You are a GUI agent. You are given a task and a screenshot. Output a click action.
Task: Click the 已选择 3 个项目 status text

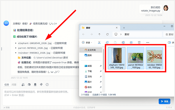point(99,95)
